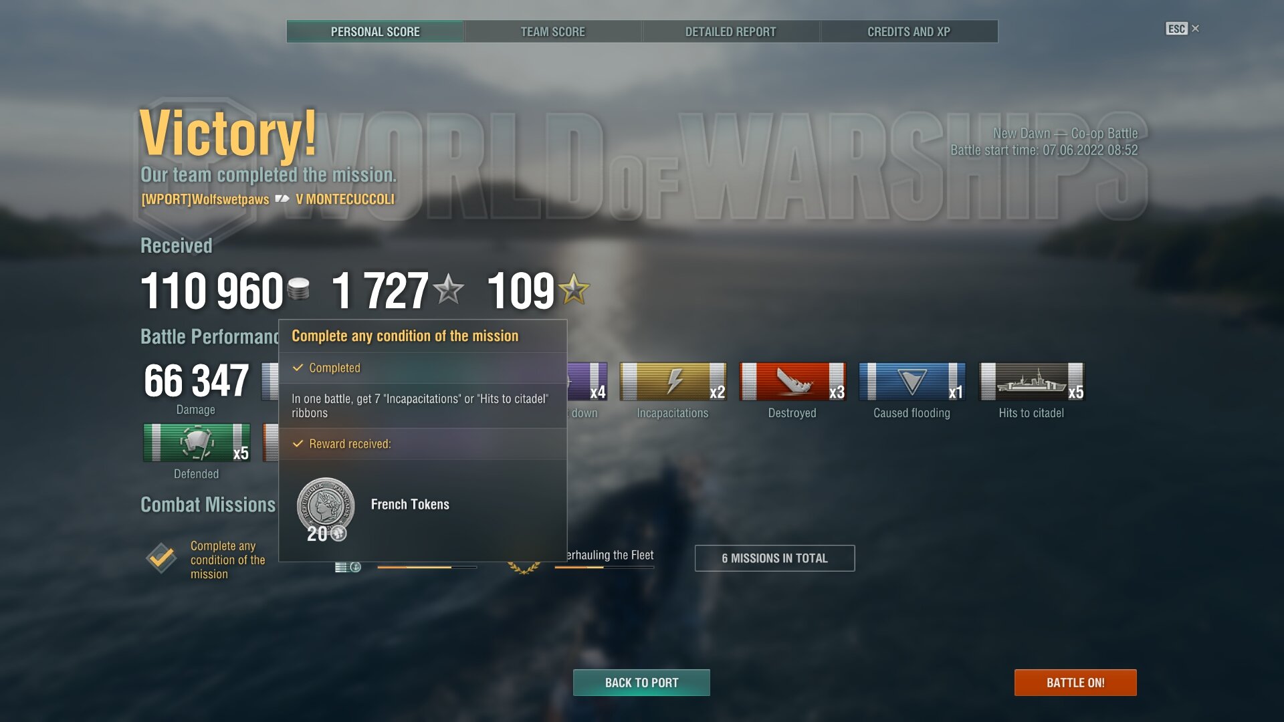Click the gold Free XP star icon

pos(574,289)
